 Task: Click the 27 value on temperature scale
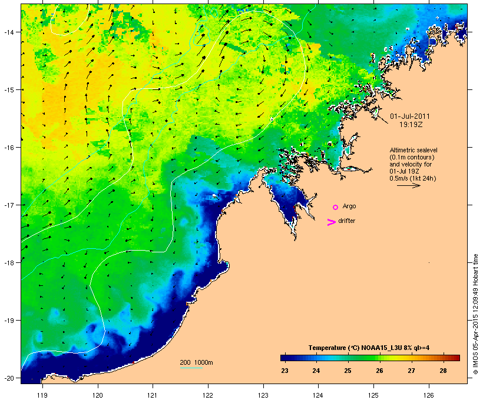click(x=411, y=371)
